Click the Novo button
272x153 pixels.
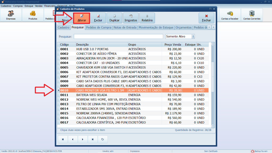(66, 18)
